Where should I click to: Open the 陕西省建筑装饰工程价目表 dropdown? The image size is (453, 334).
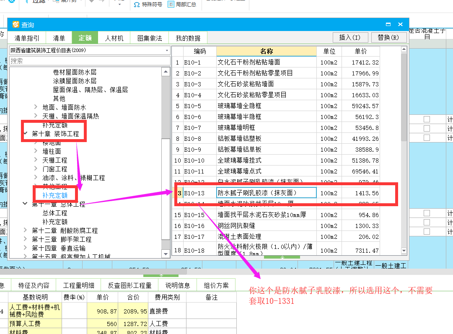(x=167, y=50)
